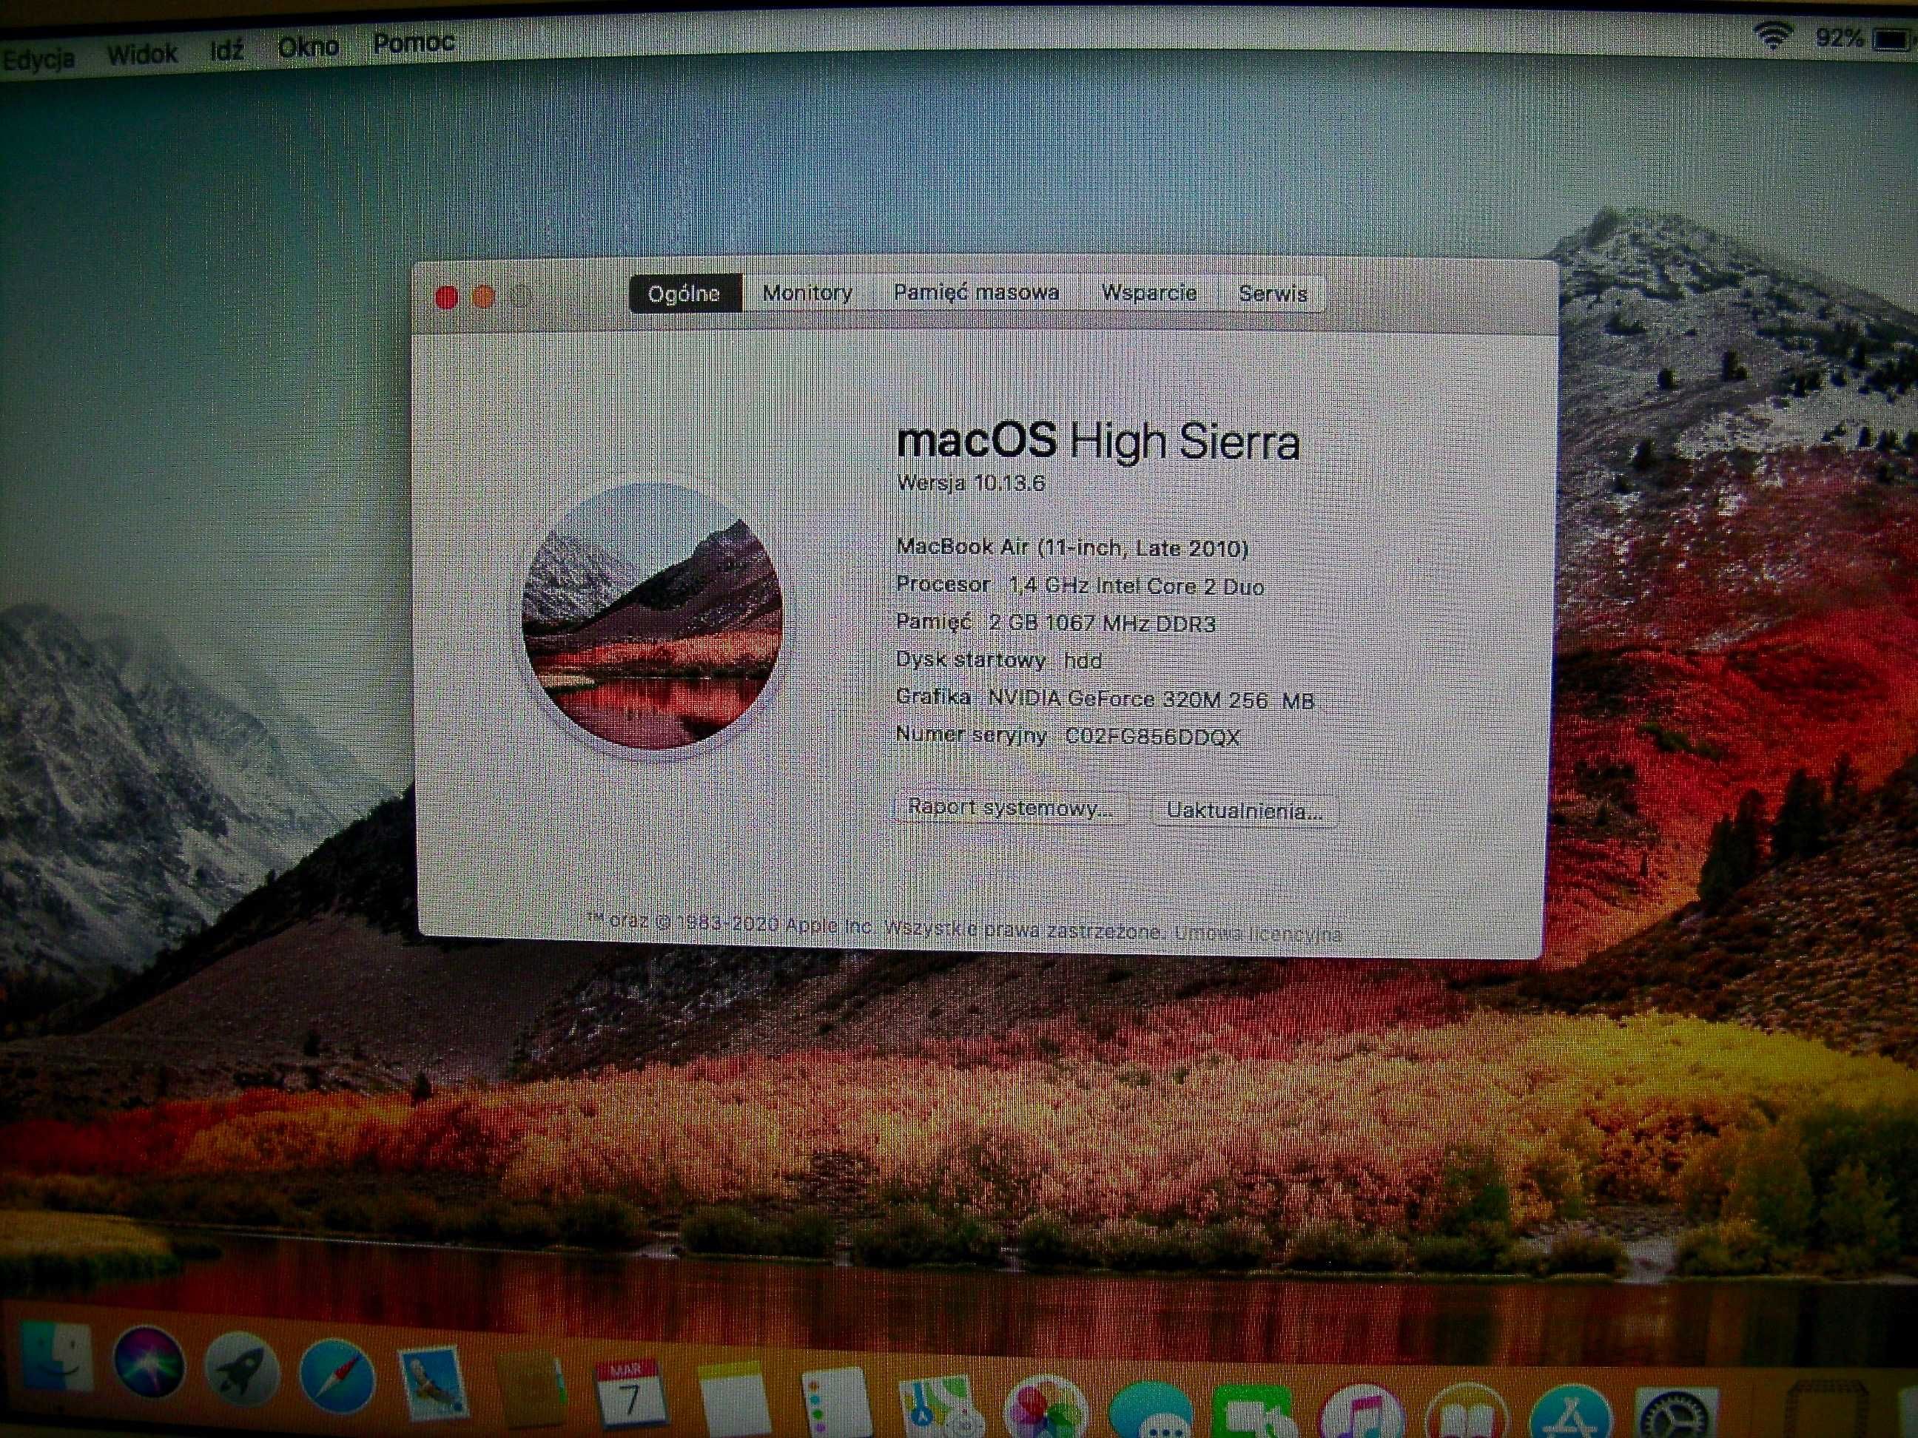The height and width of the screenshot is (1438, 1918).
Task: Switch to the Wsparcie tab
Action: coord(1149,292)
